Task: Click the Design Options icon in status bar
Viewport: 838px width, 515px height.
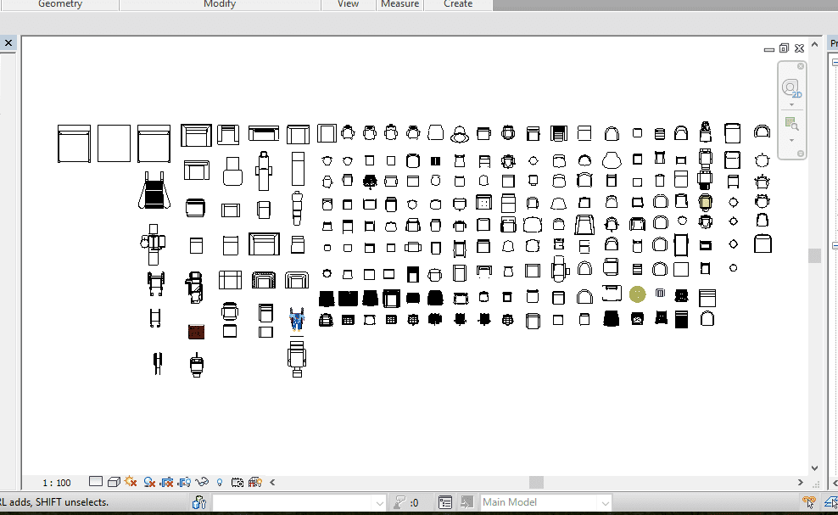Action: (445, 502)
